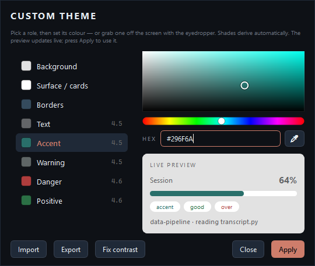315x266 pixels.
Task: Click the hue slider handle
Action: click(222, 121)
